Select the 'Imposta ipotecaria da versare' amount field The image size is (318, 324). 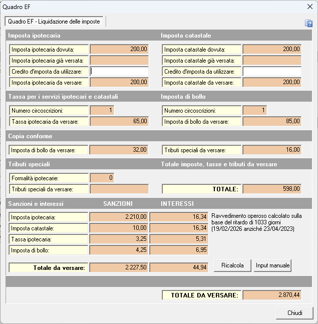point(119,82)
